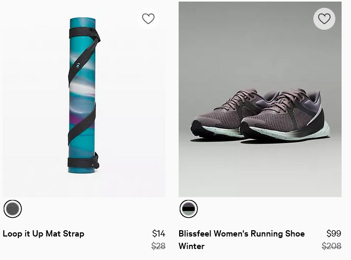Click the crossed-out $208 original price

point(332,246)
